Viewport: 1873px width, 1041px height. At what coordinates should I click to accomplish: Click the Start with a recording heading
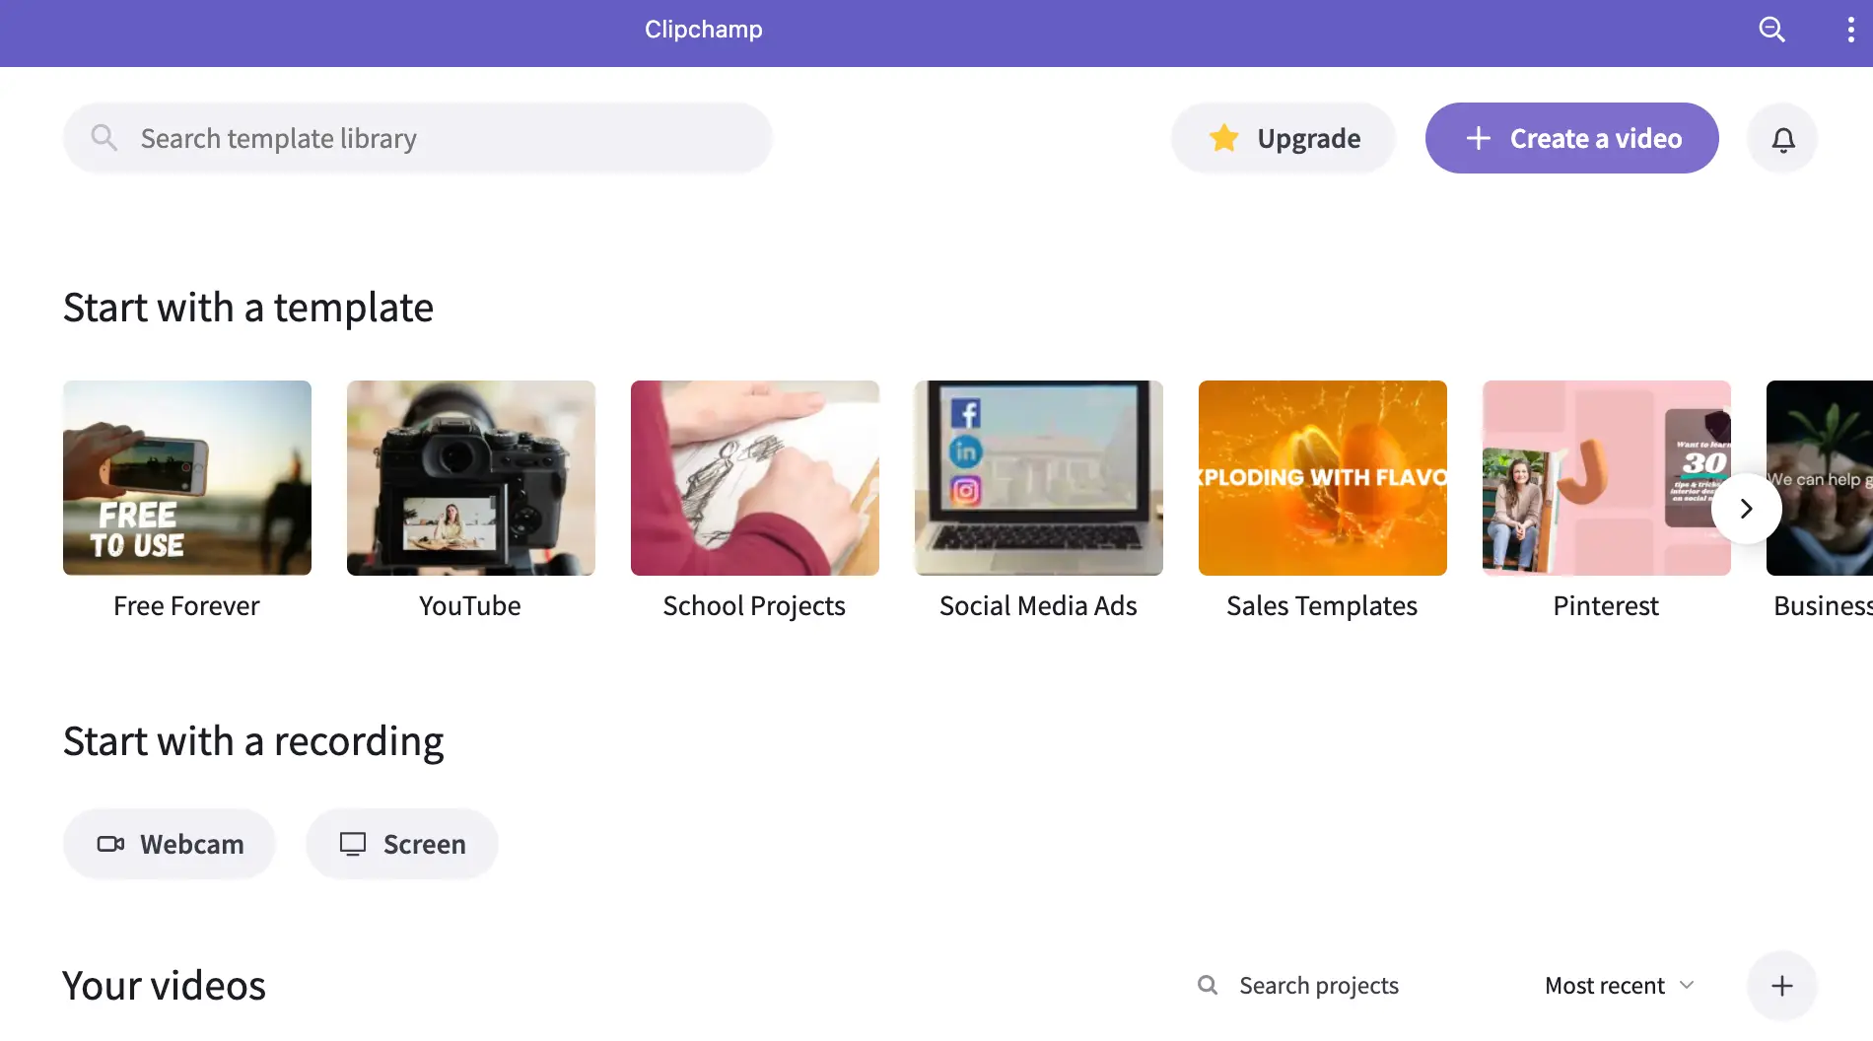coord(253,741)
